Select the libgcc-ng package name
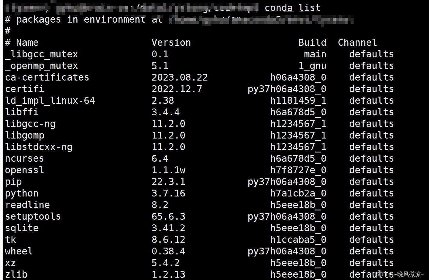The image size is (429, 280). pos(30,124)
